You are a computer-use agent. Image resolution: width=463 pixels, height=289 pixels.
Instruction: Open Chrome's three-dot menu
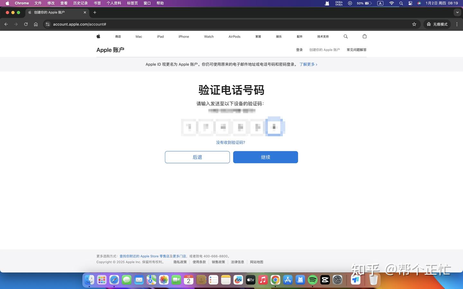click(x=457, y=24)
